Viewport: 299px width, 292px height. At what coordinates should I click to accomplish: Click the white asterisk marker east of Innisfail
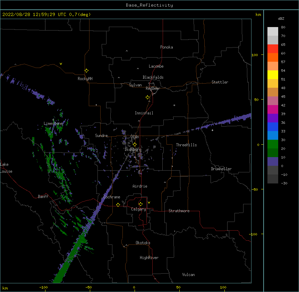(174, 105)
